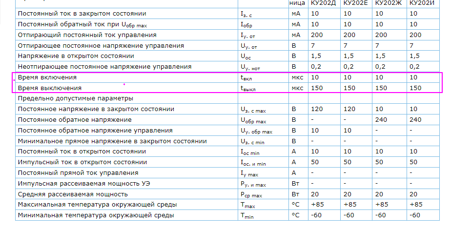Click '°C' unit in Tmax row
451x228 pixels.
tap(295, 205)
